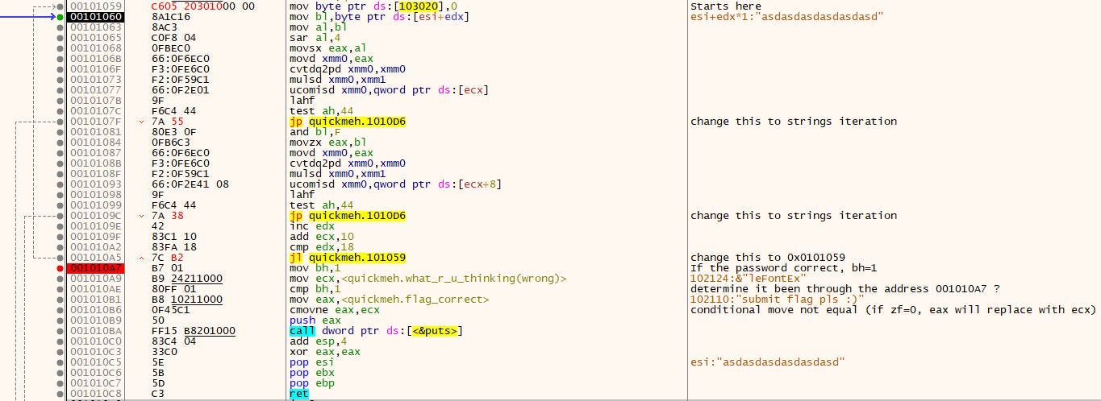The image size is (1101, 401).
Task: Click comment 'change this to 0x0101059'
Action: click(x=768, y=258)
